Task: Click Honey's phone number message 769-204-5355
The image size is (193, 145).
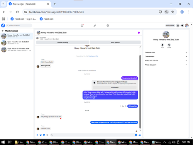Action: click(x=46, y=128)
